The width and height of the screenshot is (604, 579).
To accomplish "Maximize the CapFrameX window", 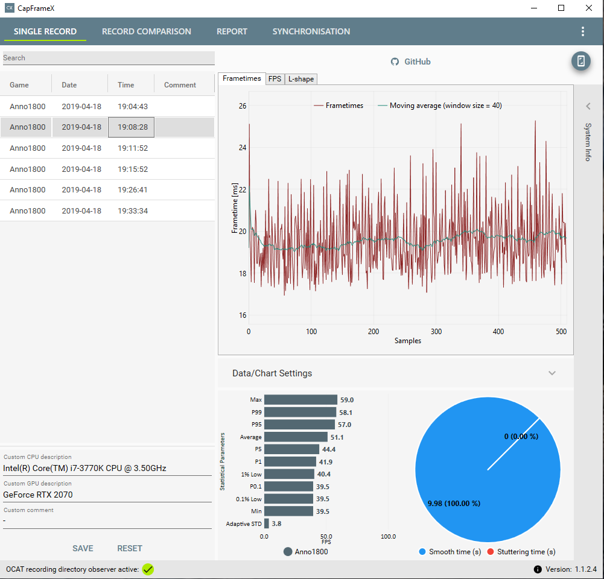I will point(561,8).
